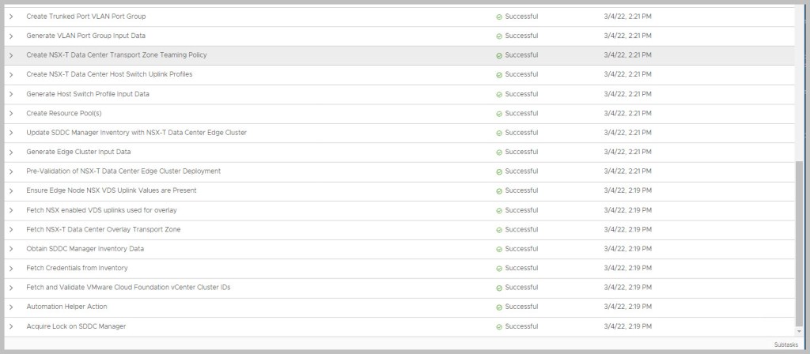Select Update SDDC Manager Inventory with Edge Cluster task

(x=136, y=133)
